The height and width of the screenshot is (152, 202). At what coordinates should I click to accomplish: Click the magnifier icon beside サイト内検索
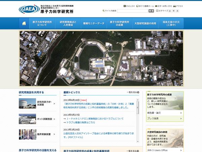tap(103, 11)
